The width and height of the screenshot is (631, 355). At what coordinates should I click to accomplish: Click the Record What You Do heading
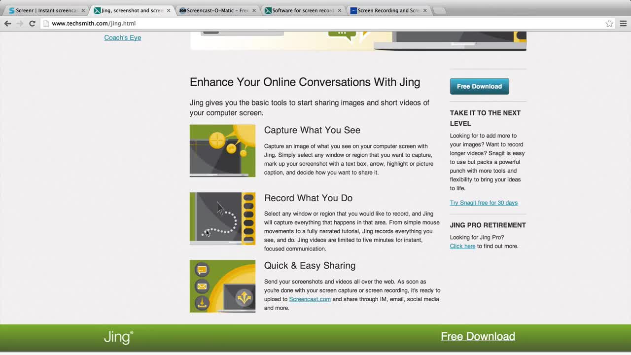(x=308, y=198)
